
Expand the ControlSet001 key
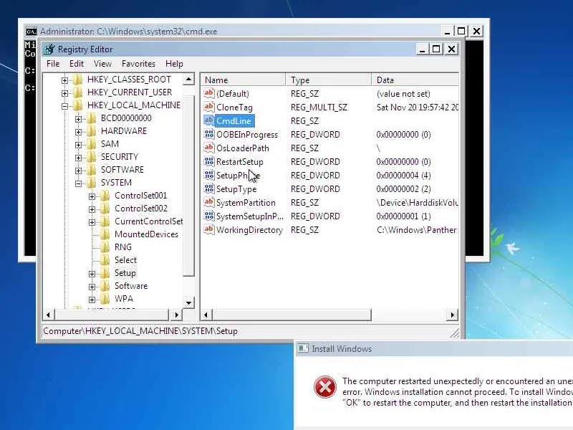92,196
